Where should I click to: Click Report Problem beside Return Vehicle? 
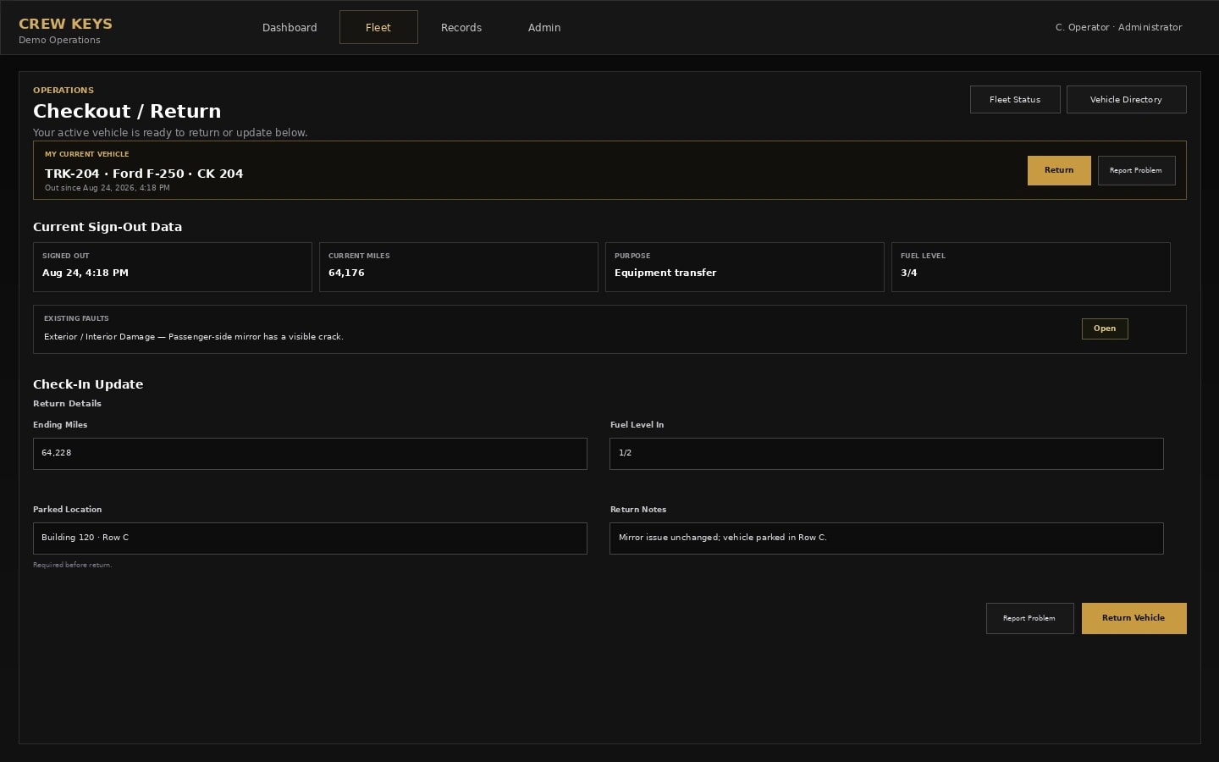coord(1029,618)
